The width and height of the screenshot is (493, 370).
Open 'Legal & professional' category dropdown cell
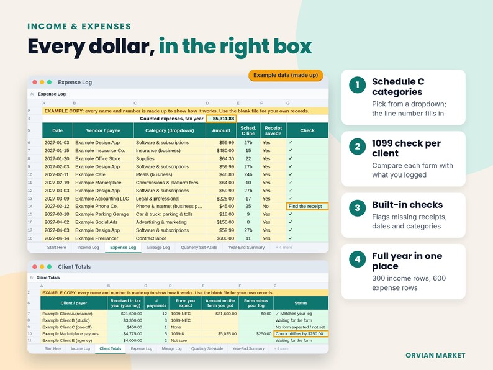coord(170,199)
